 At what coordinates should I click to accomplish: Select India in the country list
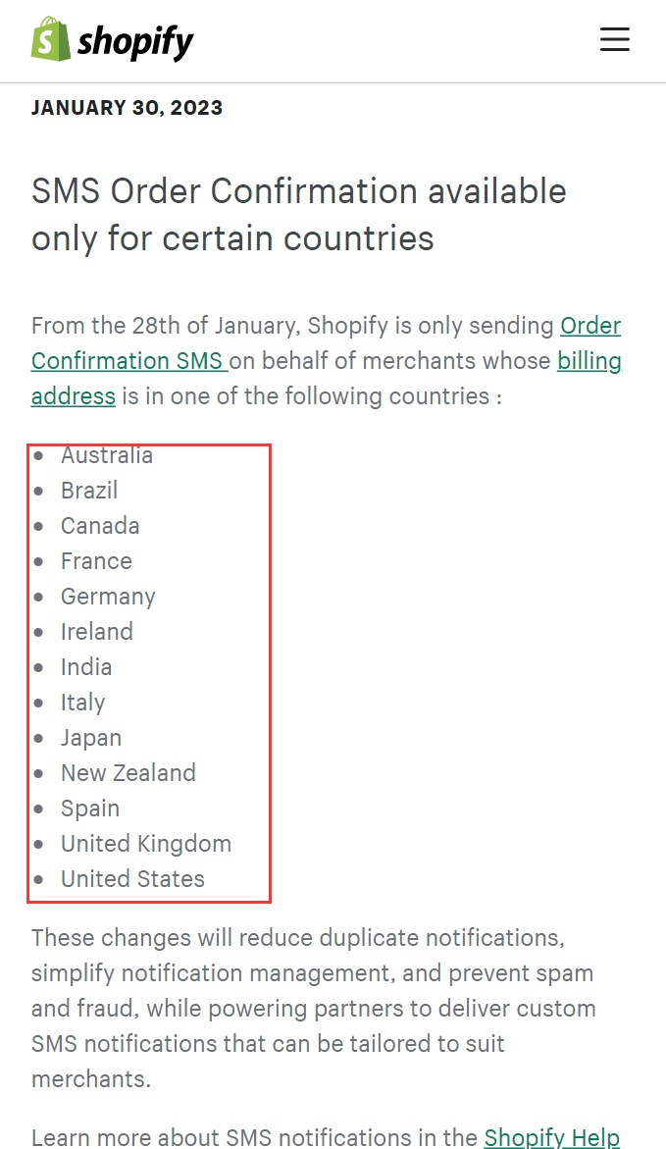point(86,667)
